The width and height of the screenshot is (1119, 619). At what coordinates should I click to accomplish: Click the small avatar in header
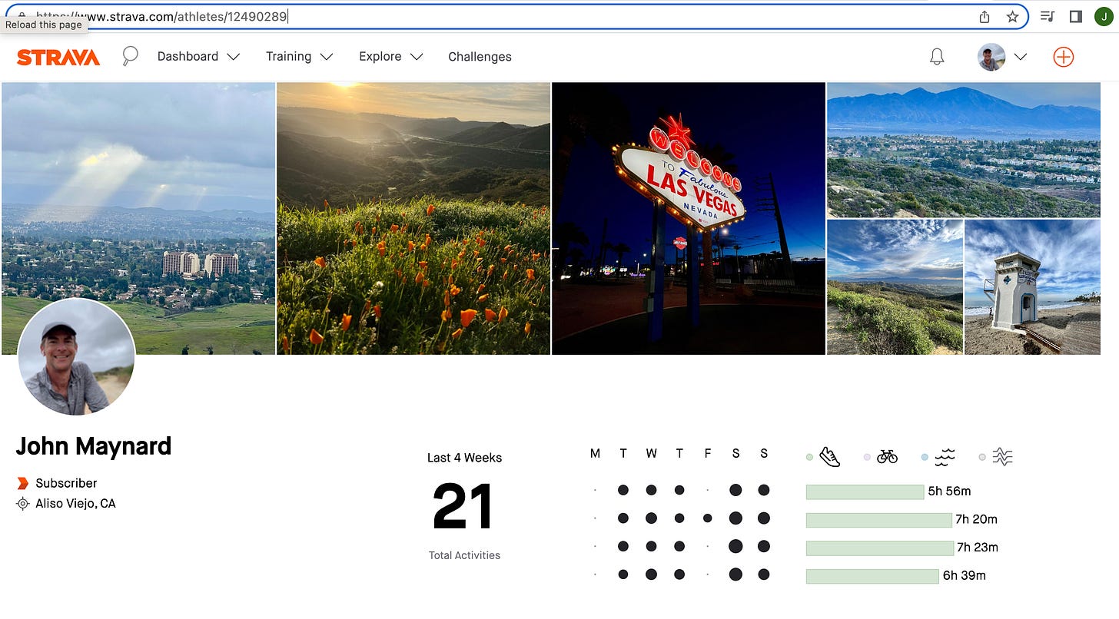coord(991,57)
